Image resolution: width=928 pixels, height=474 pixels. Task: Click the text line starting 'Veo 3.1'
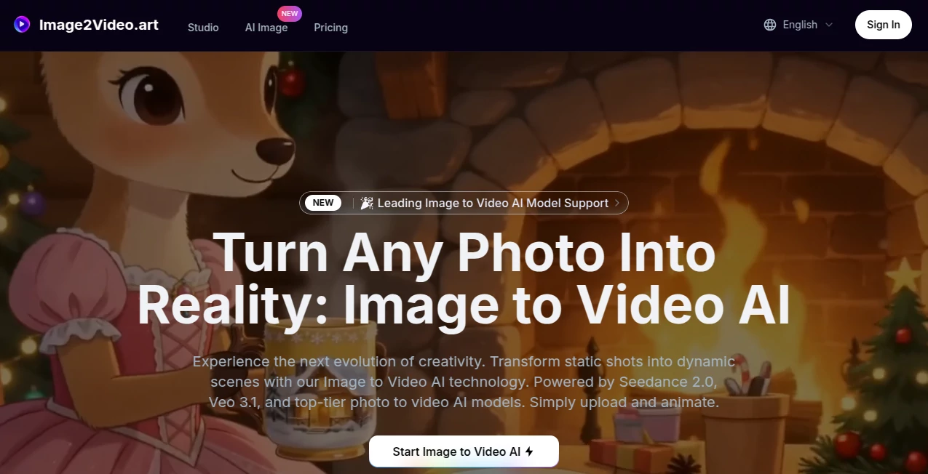point(464,402)
